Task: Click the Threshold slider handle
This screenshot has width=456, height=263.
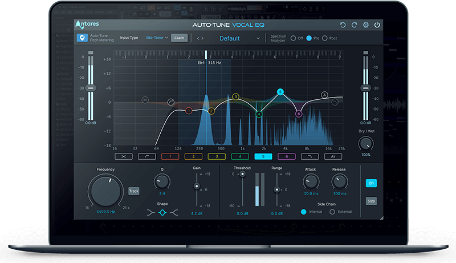Action: pos(242,174)
